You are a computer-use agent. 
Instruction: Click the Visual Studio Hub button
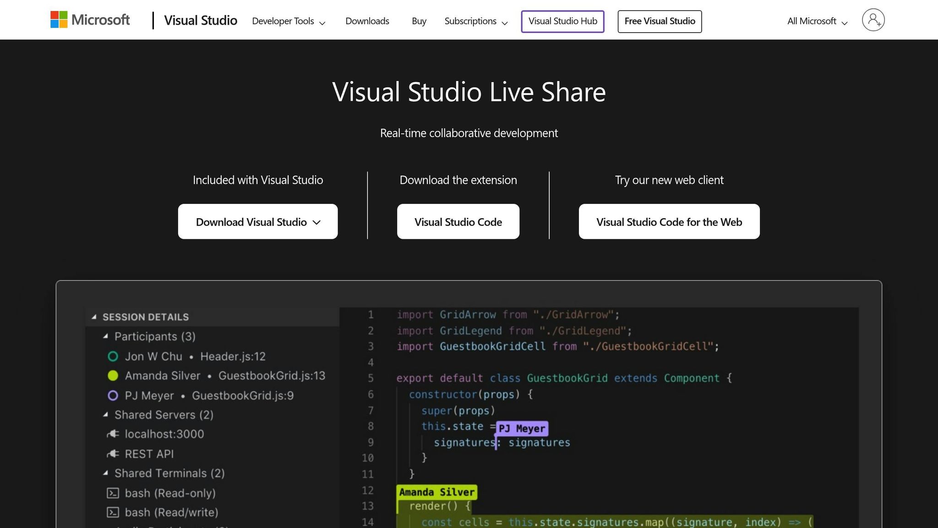click(562, 21)
